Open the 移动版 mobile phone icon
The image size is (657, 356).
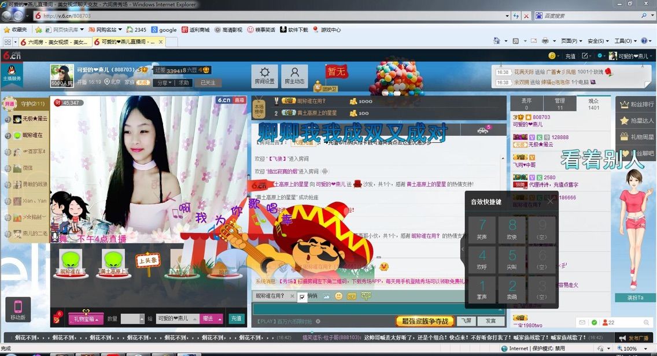click(18, 310)
